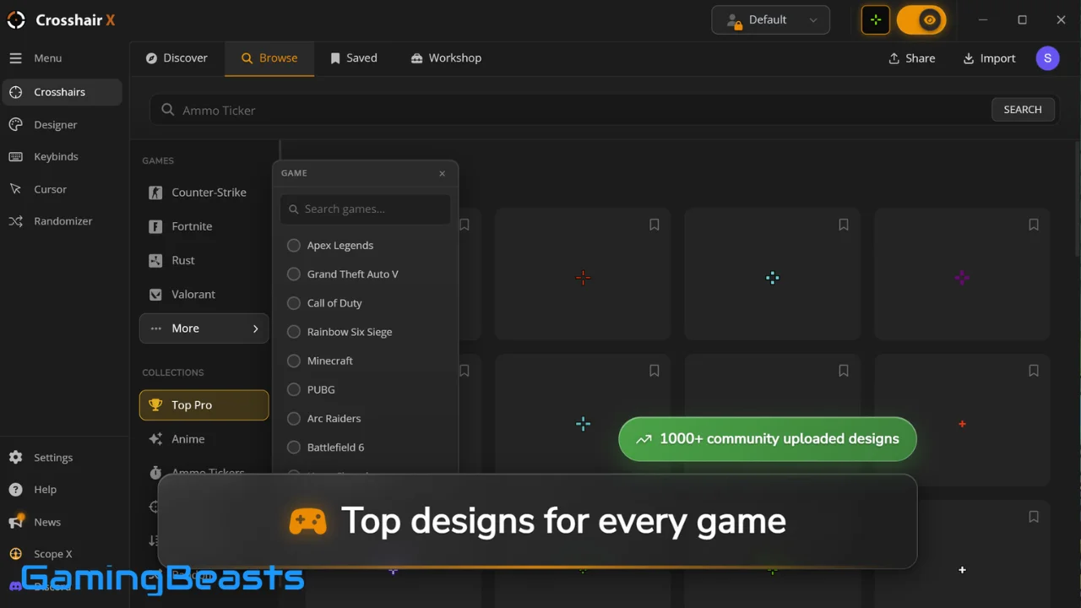Click the COLLECTIONS section heading
This screenshot has width=1081, height=608.
pos(173,372)
